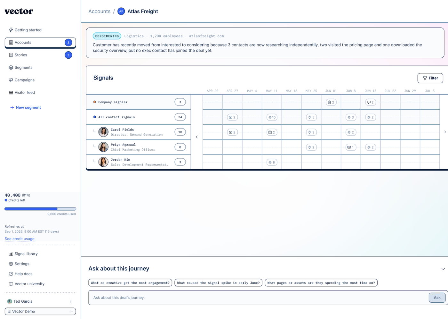Click All contact signals May 11 marker with 10
Screen dimensions: 448x319
tap(272, 117)
